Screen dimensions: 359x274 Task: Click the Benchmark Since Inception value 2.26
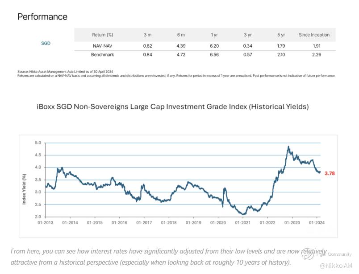coord(317,55)
